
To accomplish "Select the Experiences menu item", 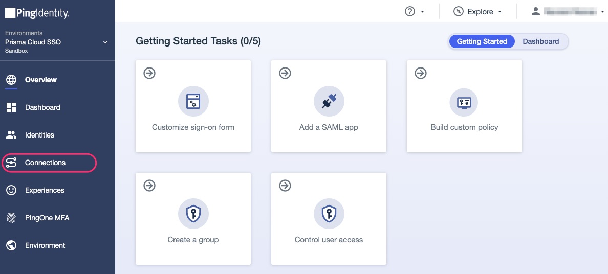I will (45, 190).
